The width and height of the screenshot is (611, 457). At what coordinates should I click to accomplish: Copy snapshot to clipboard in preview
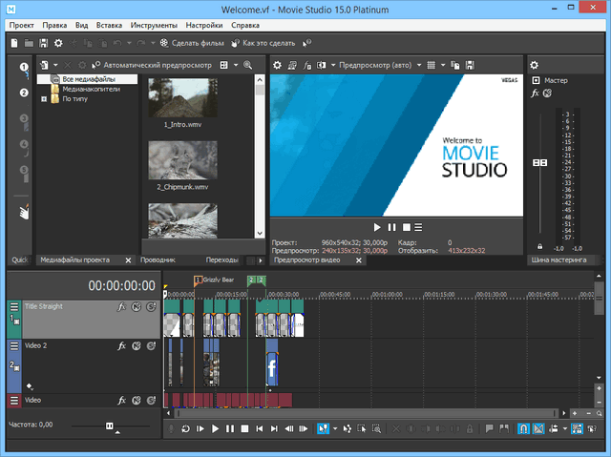(455, 65)
